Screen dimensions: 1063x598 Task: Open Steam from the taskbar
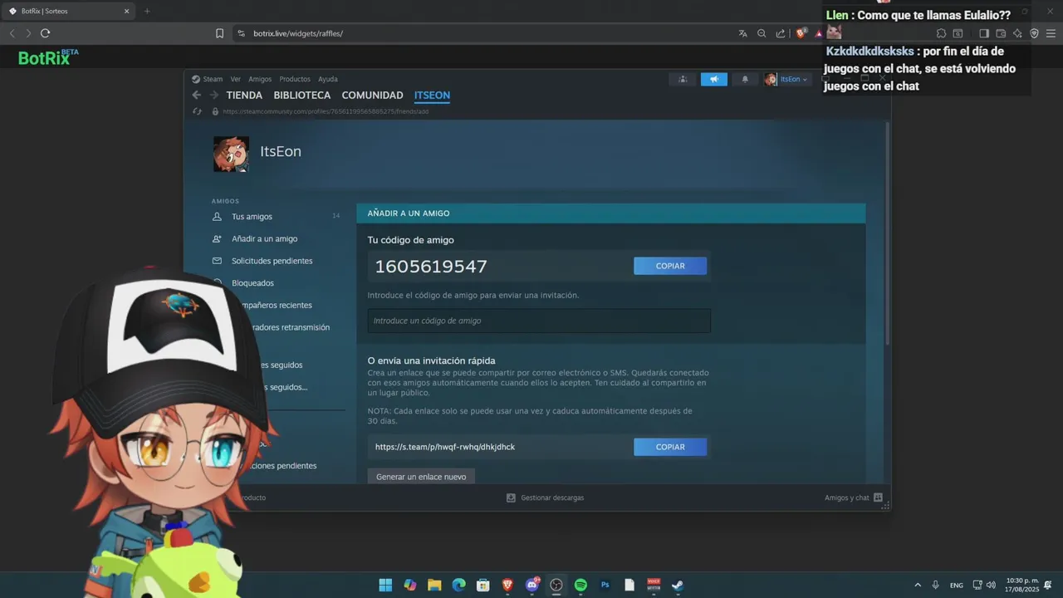[x=678, y=585]
